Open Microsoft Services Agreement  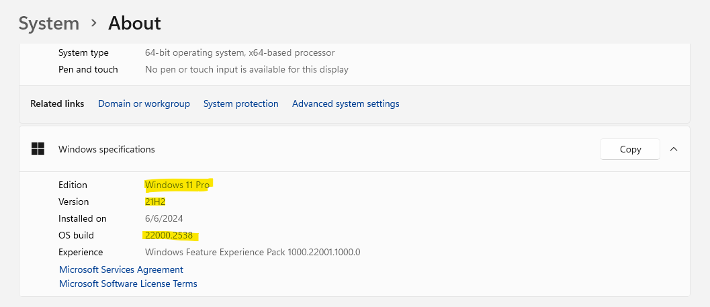pyautogui.click(x=122, y=269)
